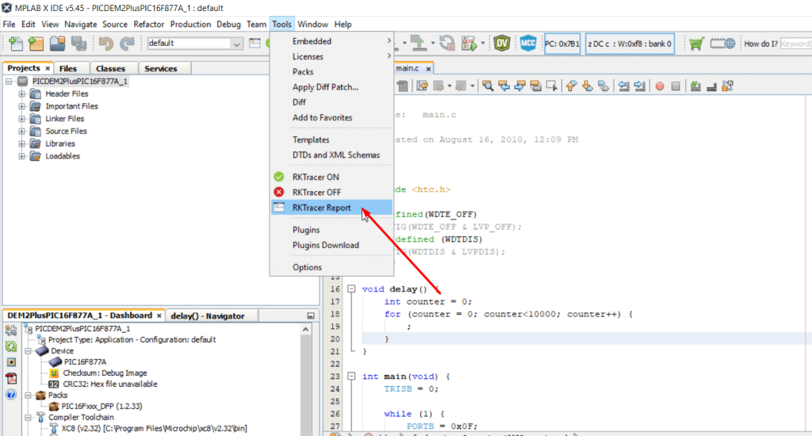Click the Open Project toolbar icon
The image size is (812, 436).
[x=57, y=44]
